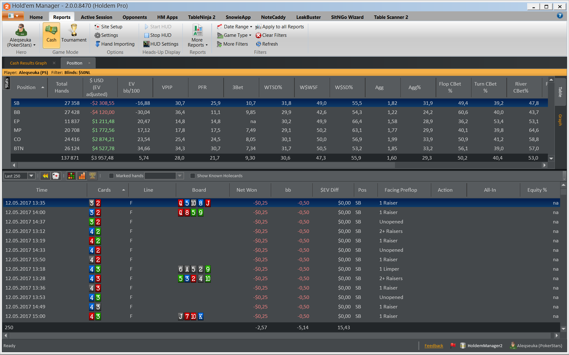Open the blue help icon
569x355 pixels.
pyautogui.click(x=560, y=15)
